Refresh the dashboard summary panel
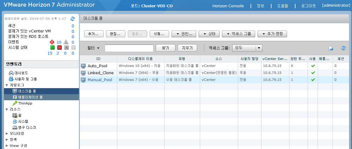Image resolution: width=352 pixels, height=149 pixels. pyautogui.click(x=73, y=18)
